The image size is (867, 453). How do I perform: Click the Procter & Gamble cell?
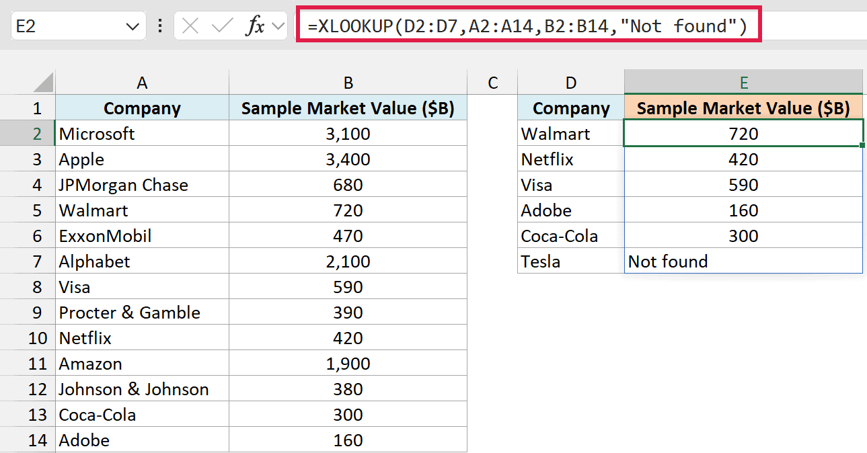(x=142, y=313)
